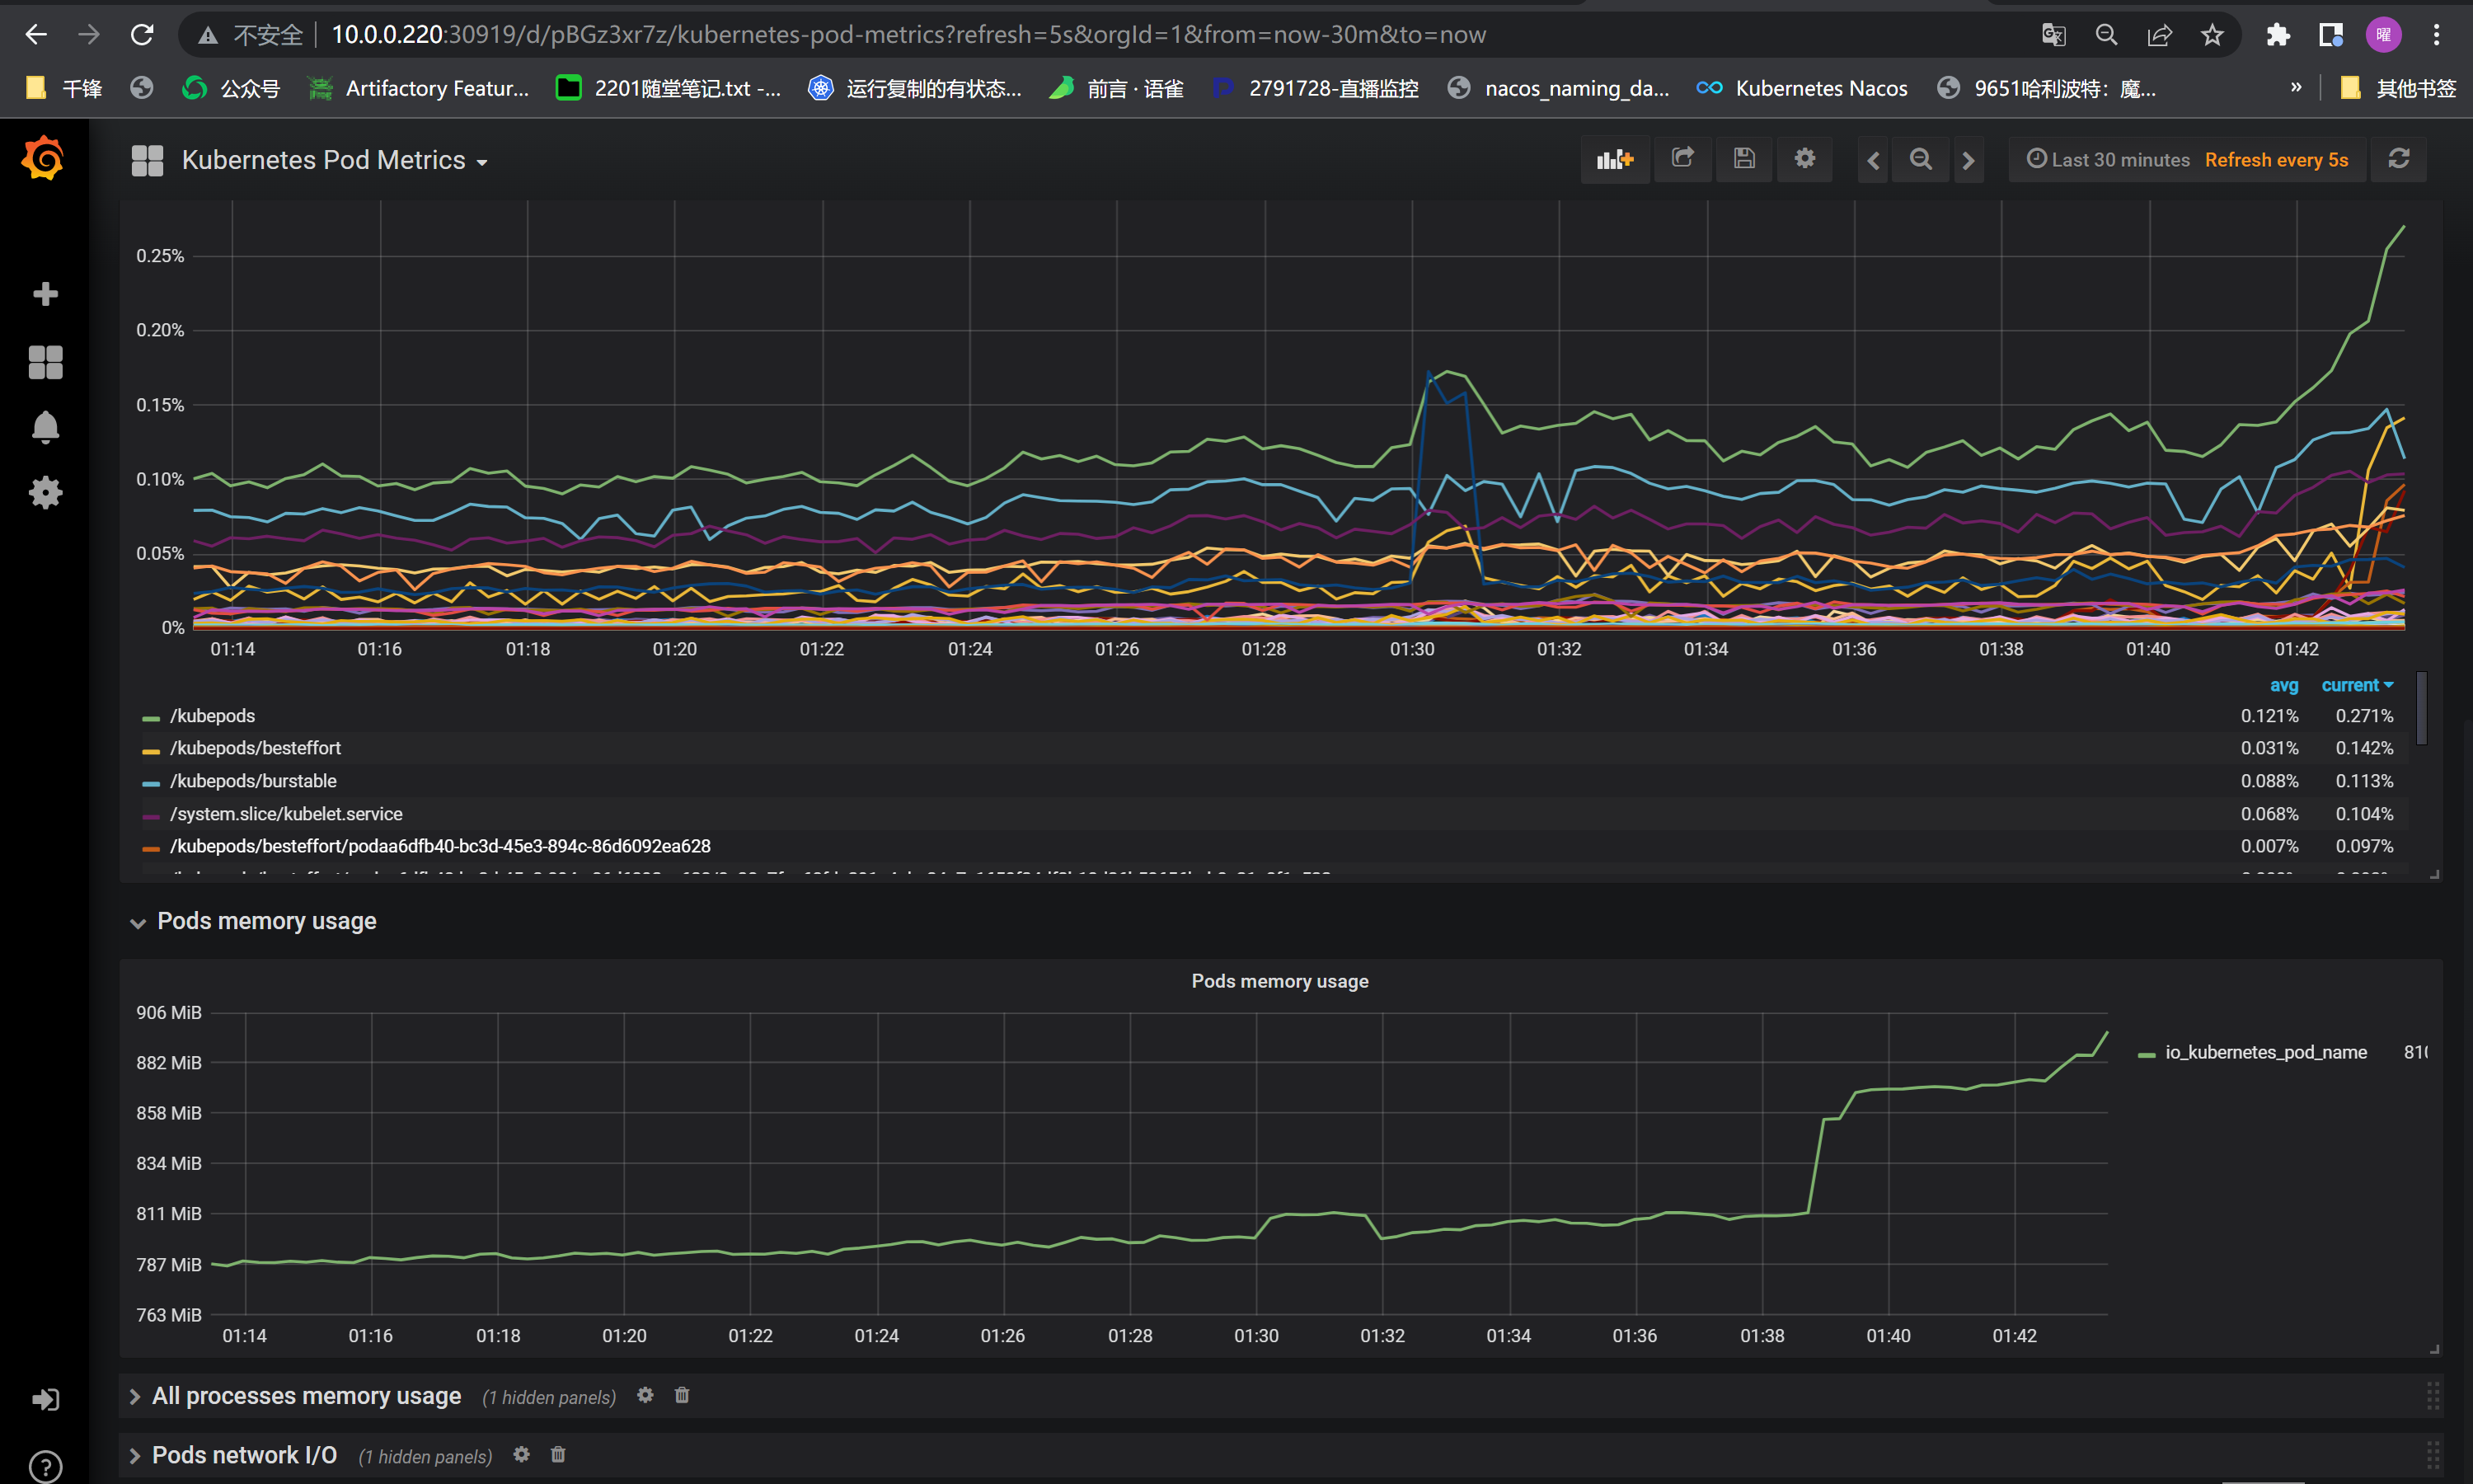Click the address bar URL
The height and width of the screenshot is (1484, 2473).
(x=908, y=35)
